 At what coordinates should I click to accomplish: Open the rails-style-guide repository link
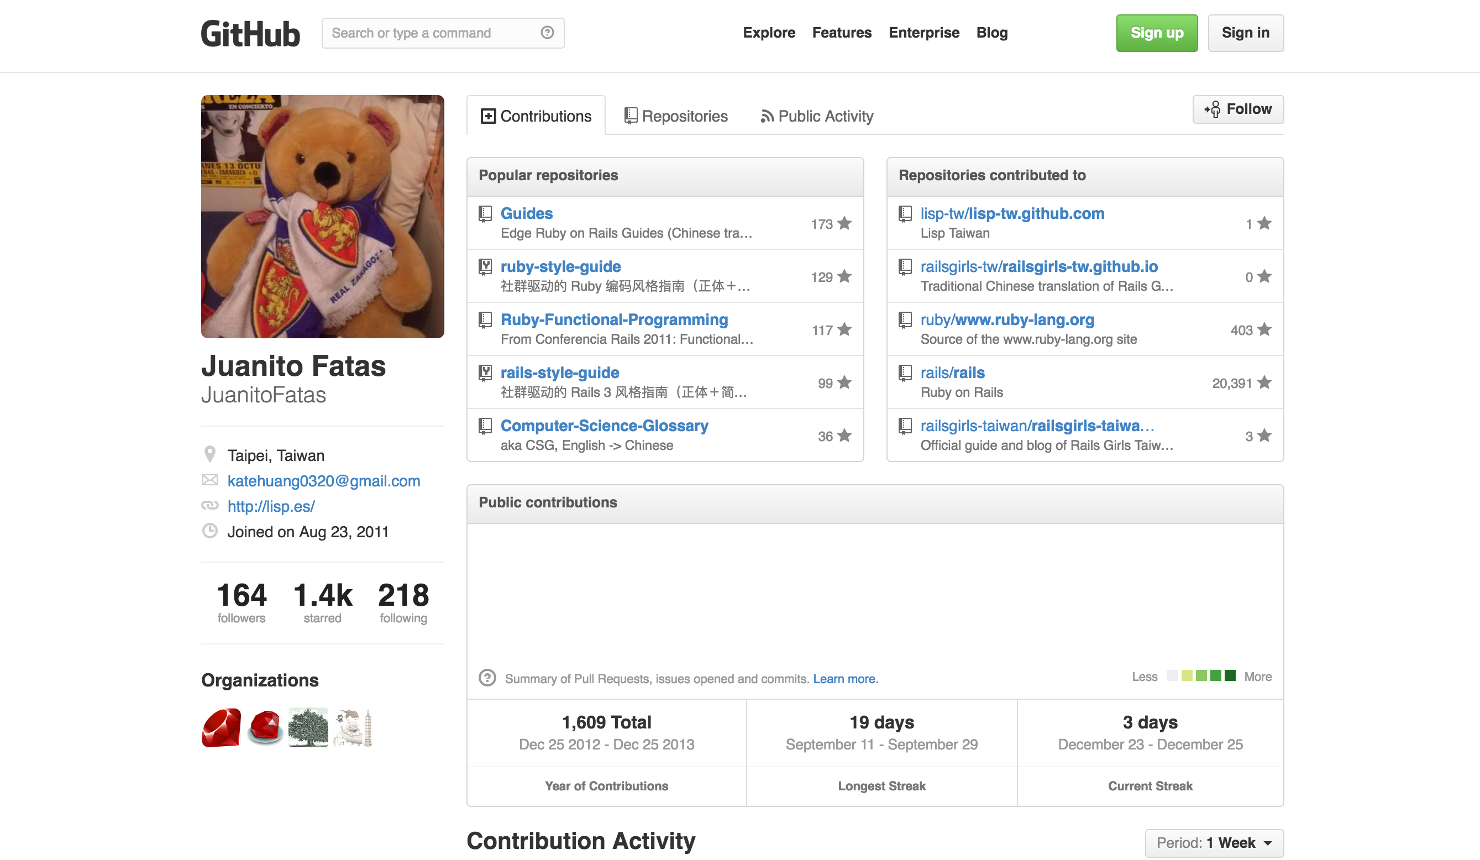tap(560, 373)
